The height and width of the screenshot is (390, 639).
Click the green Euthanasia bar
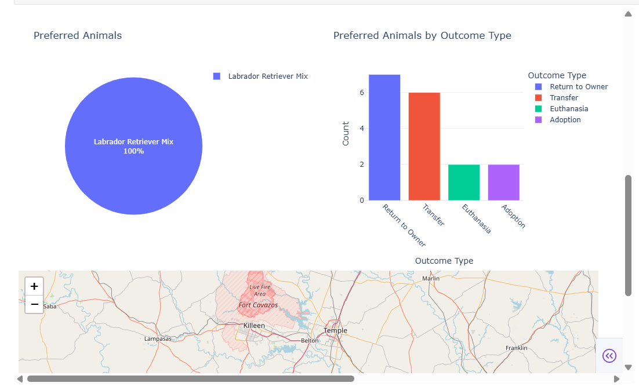point(464,183)
